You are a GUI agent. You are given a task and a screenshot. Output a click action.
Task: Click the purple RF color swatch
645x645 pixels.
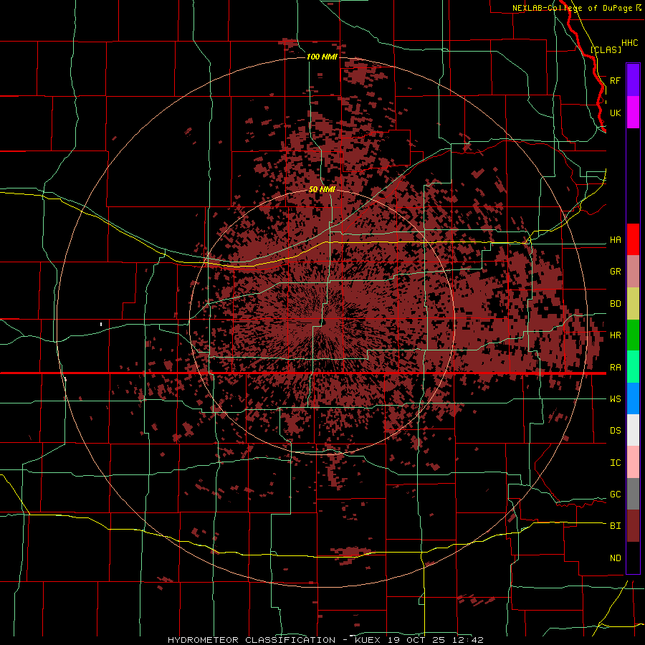pos(633,80)
